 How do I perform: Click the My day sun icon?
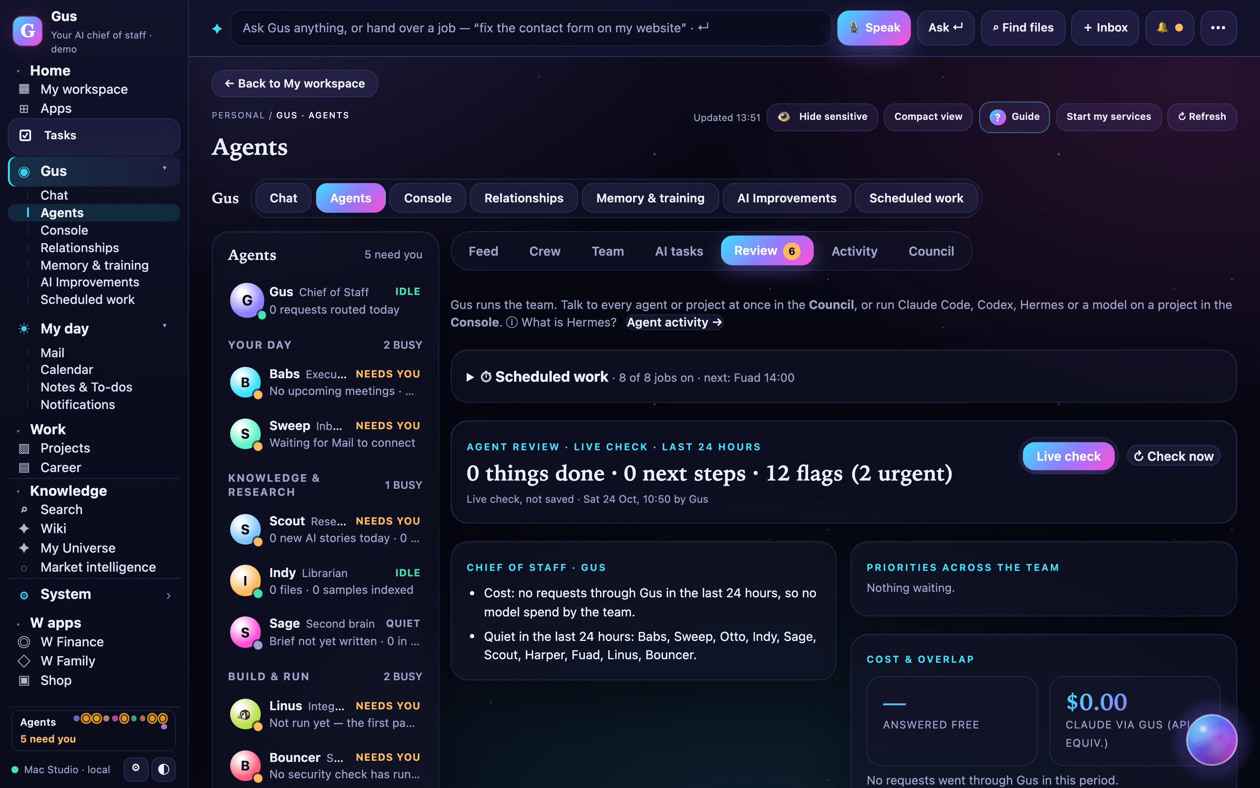click(x=24, y=329)
